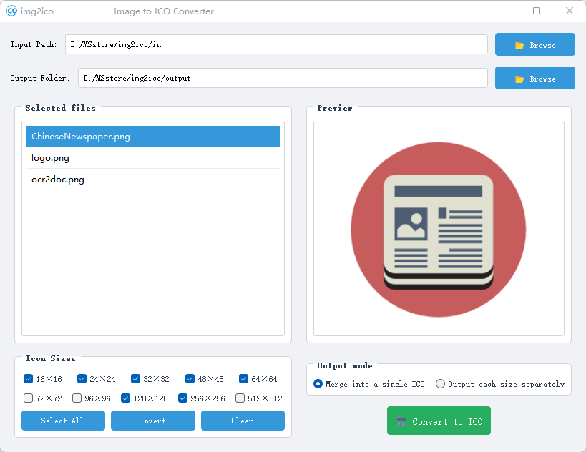Click folder icon on Input Path Browse button
The width and height of the screenshot is (586, 452).
tap(519, 46)
